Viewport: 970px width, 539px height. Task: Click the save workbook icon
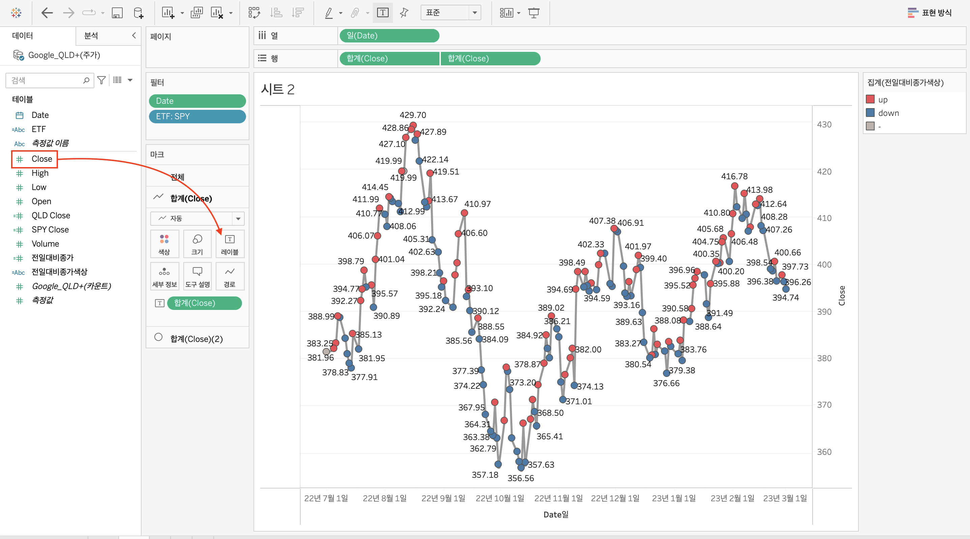click(117, 13)
